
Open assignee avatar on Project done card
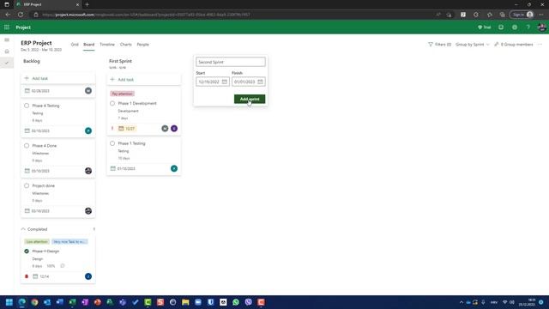pyautogui.click(x=88, y=211)
